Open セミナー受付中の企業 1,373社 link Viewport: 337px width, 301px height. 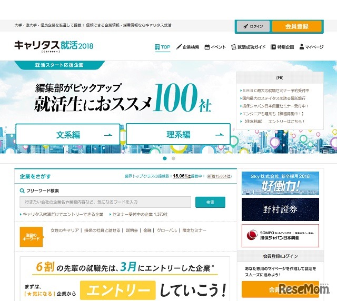click(x=140, y=214)
